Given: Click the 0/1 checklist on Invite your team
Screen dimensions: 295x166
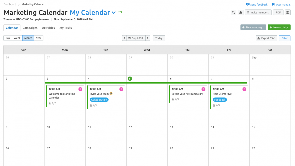Looking at the screenshot, I should [x=93, y=105].
